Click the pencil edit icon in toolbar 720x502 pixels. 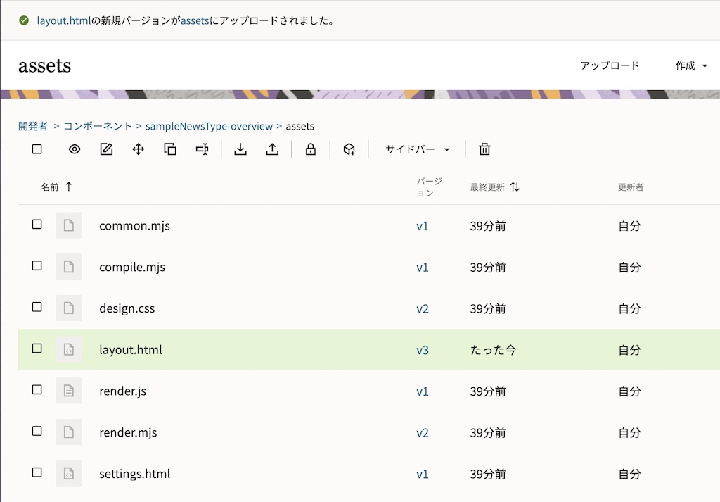[106, 149]
